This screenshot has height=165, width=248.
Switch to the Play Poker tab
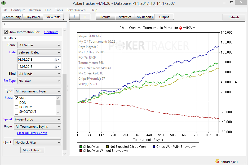tap(33, 17)
